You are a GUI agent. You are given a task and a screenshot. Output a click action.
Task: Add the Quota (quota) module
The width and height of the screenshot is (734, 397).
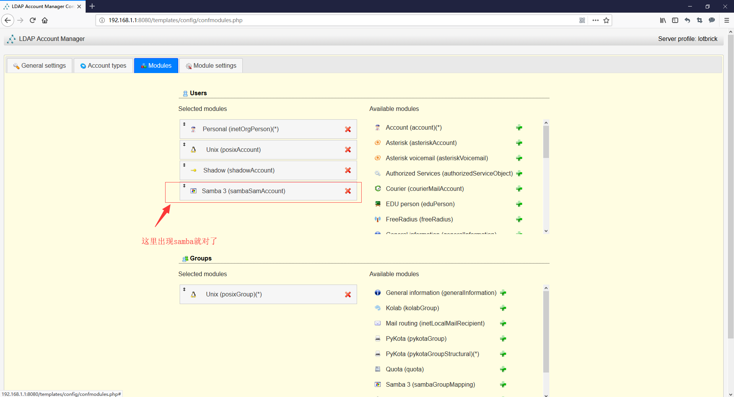(503, 369)
